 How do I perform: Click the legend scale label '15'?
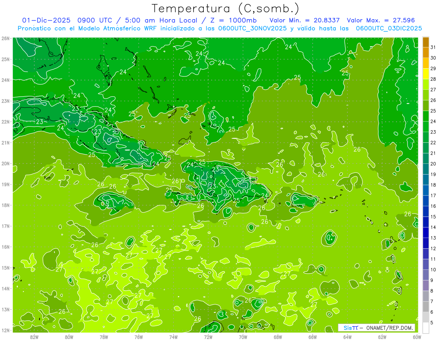click(433, 217)
